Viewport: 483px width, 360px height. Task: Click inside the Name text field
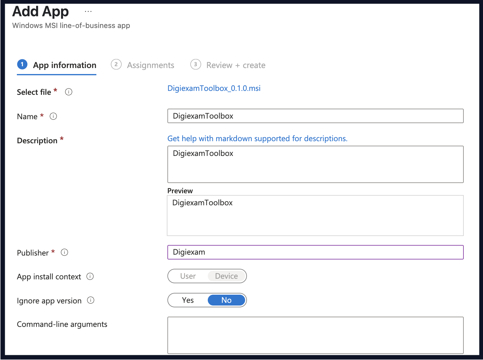(315, 116)
